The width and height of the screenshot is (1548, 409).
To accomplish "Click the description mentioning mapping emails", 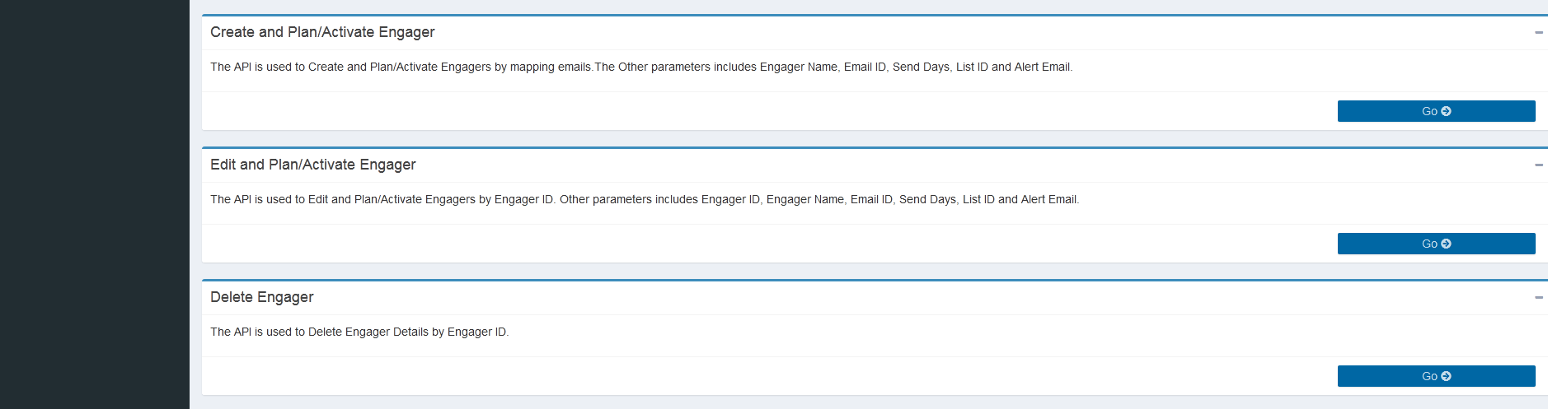I will pyautogui.click(x=641, y=67).
